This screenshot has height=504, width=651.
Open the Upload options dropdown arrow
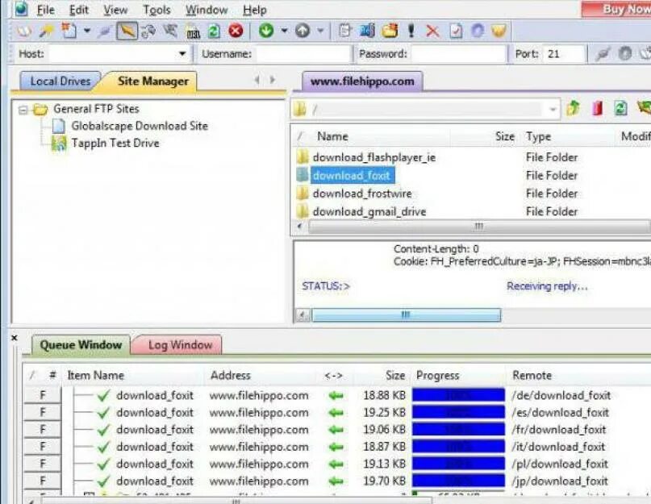(x=320, y=31)
